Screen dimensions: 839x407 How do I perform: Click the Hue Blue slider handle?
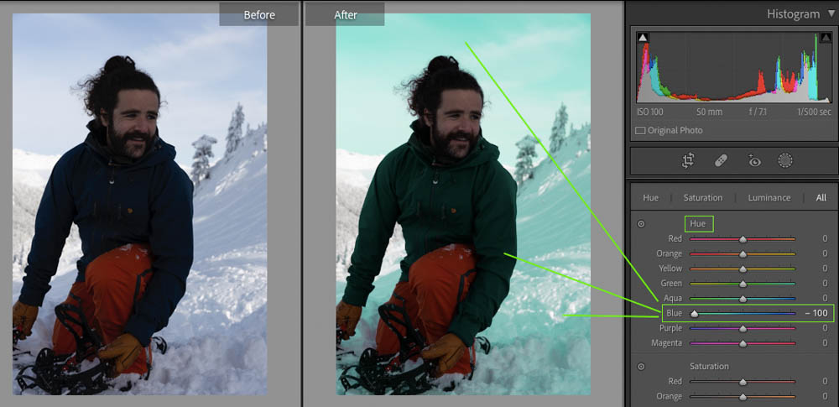coord(694,315)
